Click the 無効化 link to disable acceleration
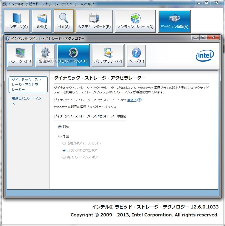The image size is (225, 226). coord(131,100)
